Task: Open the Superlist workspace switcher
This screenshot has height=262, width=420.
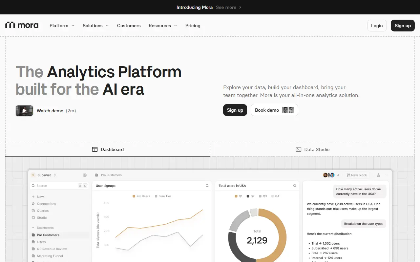Action: tap(44, 175)
